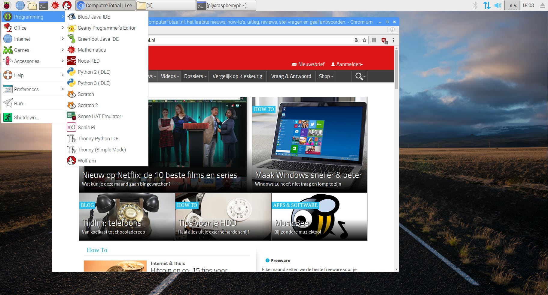The width and height of the screenshot is (548, 295).
Task: Switch to the [pi] file manager taskbar window
Action: coord(166,5)
